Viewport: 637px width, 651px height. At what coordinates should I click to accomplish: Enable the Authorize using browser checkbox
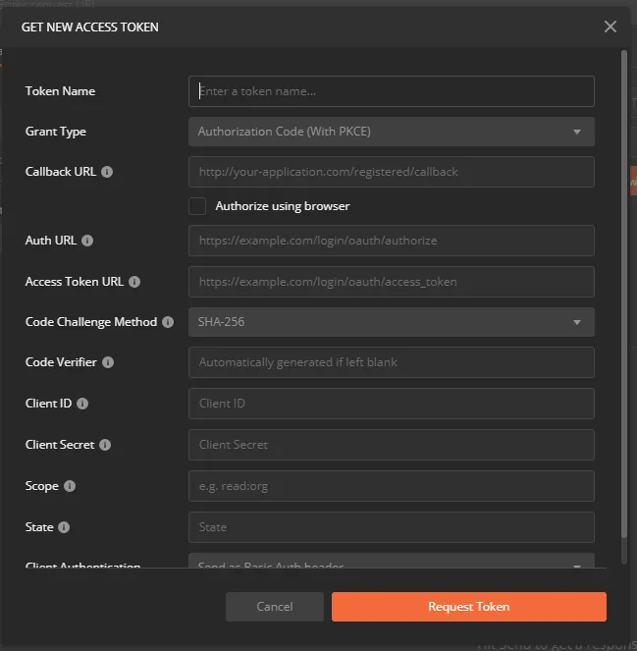point(197,206)
